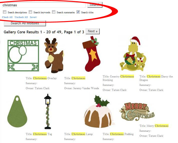Screen dimensions: 178x143
Task: Click the Invert selection link
Action: (x=33, y=17)
